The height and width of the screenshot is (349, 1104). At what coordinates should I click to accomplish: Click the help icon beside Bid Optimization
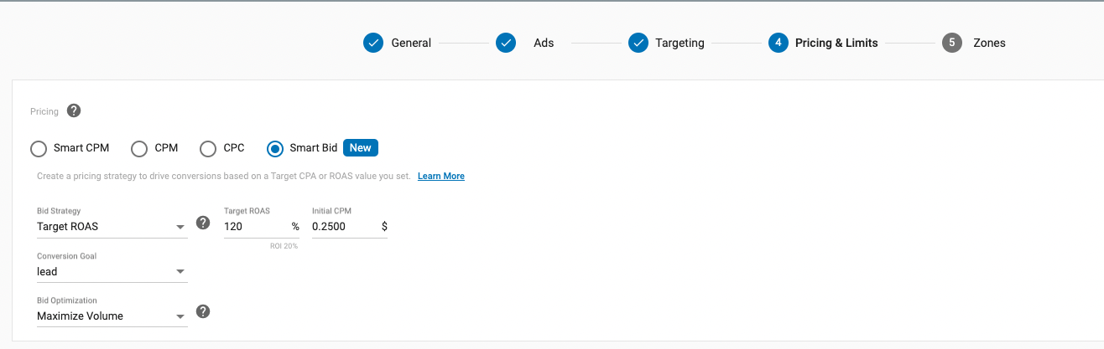(203, 311)
